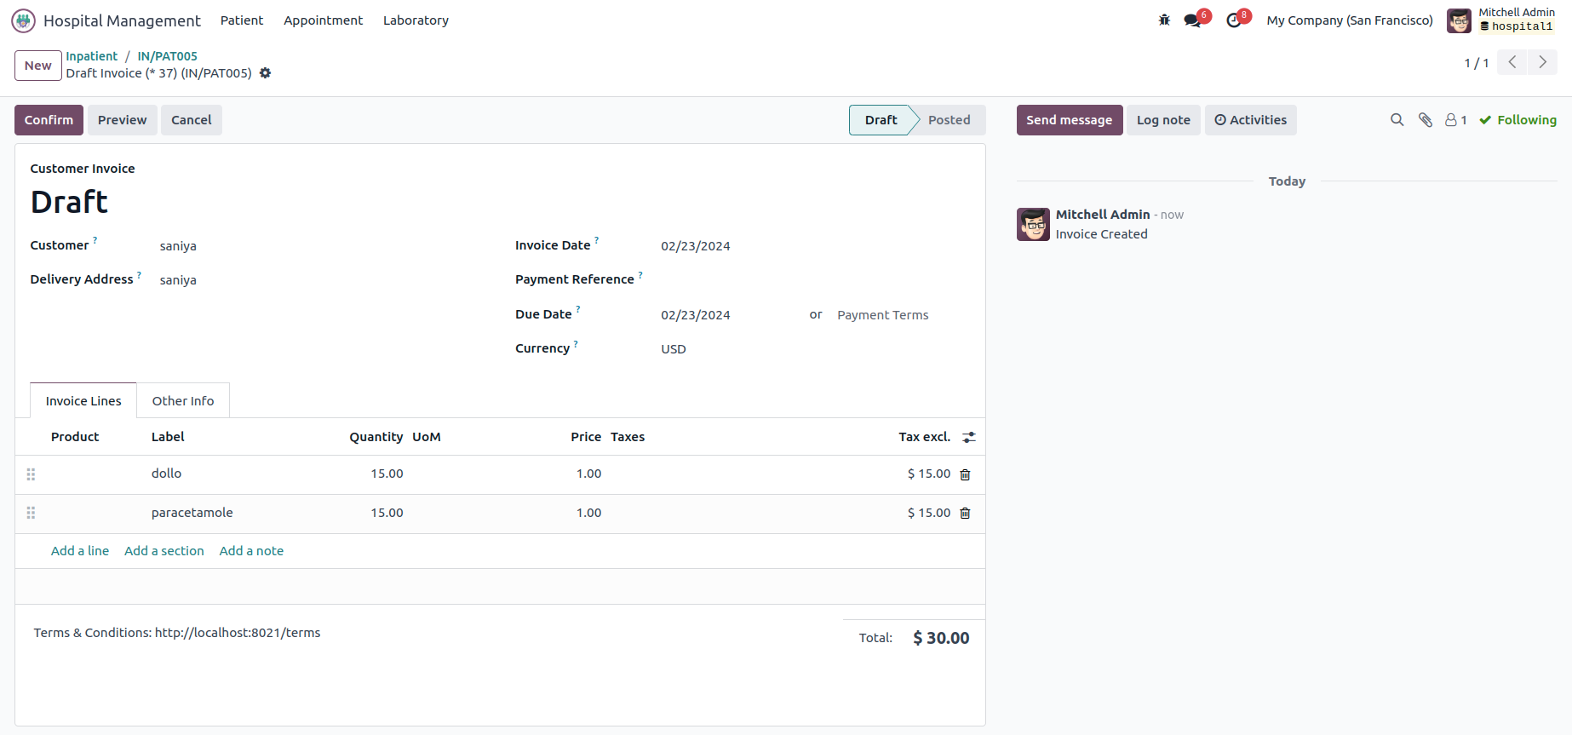Show the followers list icon
The width and height of the screenshot is (1572, 735).
click(x=1455, y=120)
